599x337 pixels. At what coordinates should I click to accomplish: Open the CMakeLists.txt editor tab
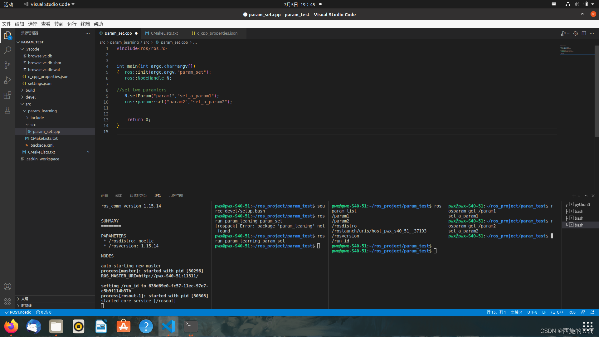click(x=164, y=33)
